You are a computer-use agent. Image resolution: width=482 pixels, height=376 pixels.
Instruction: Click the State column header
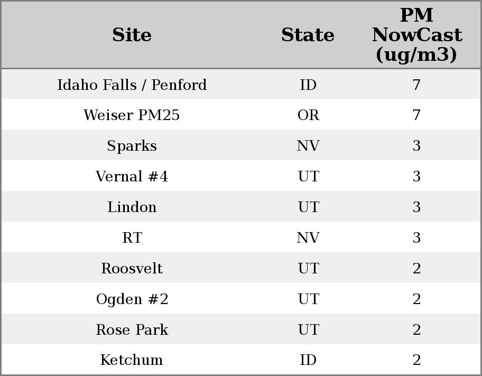click(308, 35)
